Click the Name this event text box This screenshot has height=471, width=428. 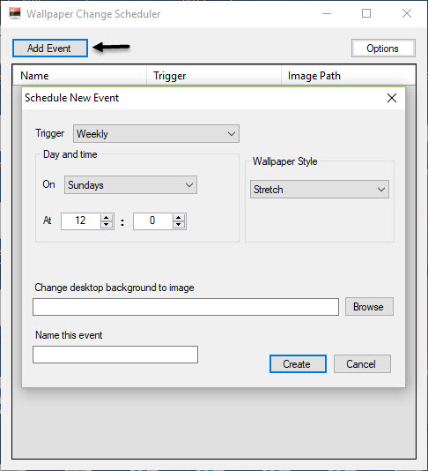(115, 355)
